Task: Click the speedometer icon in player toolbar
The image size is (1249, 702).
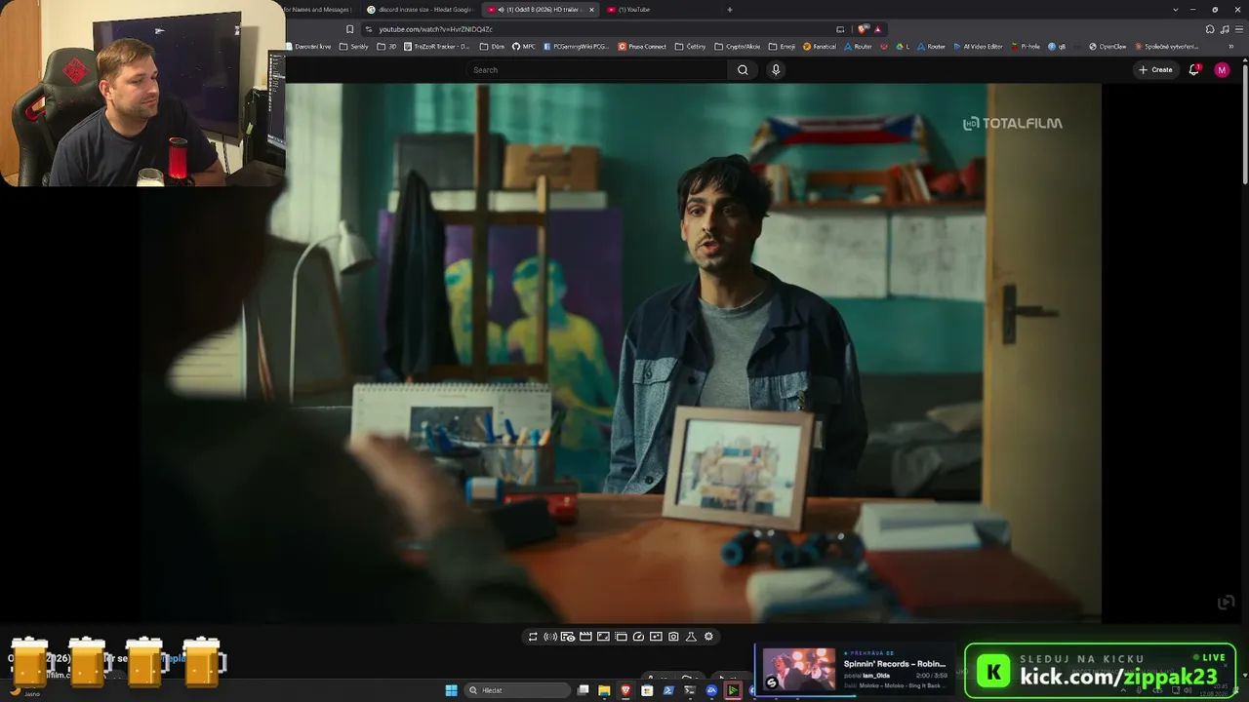Action: click(638, 637)
